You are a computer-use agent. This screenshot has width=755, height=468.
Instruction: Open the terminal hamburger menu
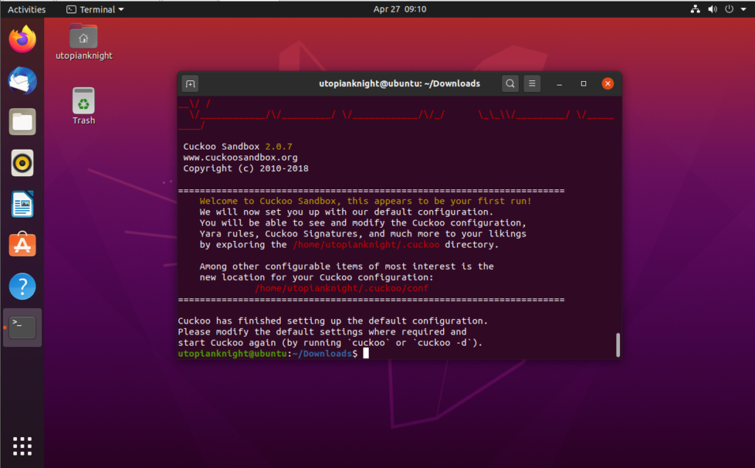(532, 83)
